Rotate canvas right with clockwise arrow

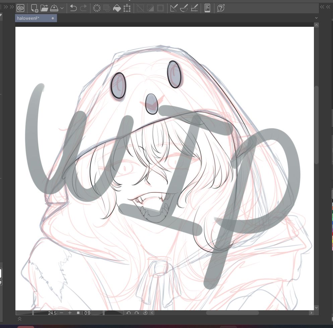137,313
